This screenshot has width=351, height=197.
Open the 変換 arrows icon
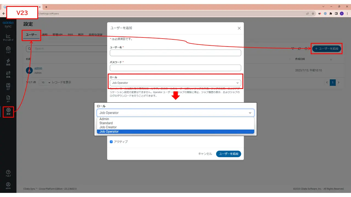[x=8, y=74]
